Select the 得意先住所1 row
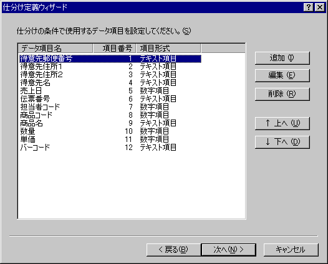Screen dimensions: 328x264 tap(110, 67)
